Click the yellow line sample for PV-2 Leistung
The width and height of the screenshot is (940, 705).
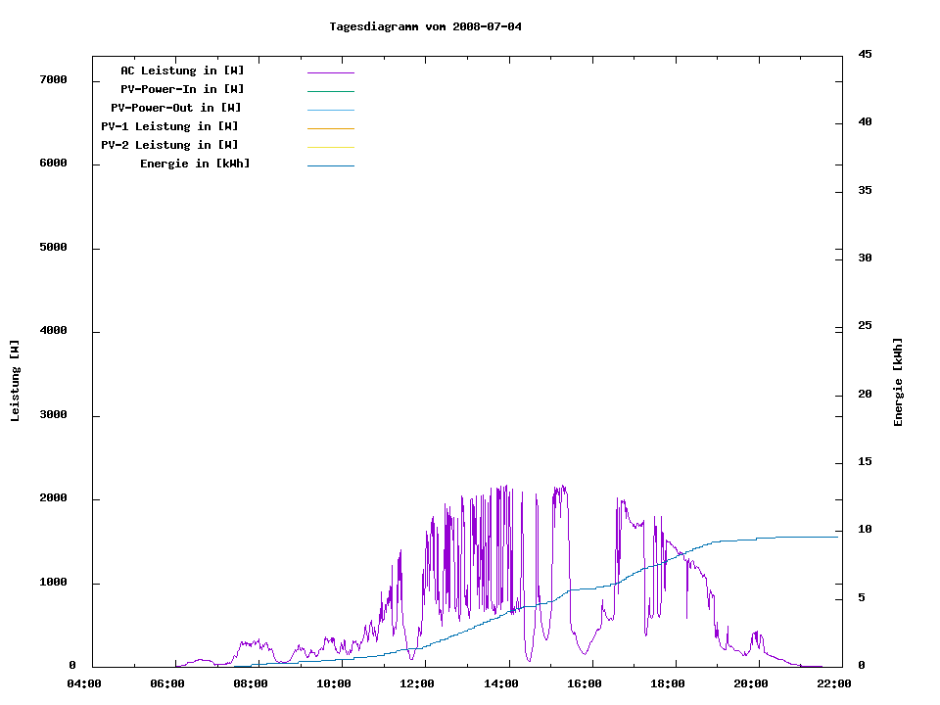[x=330, y=147]
